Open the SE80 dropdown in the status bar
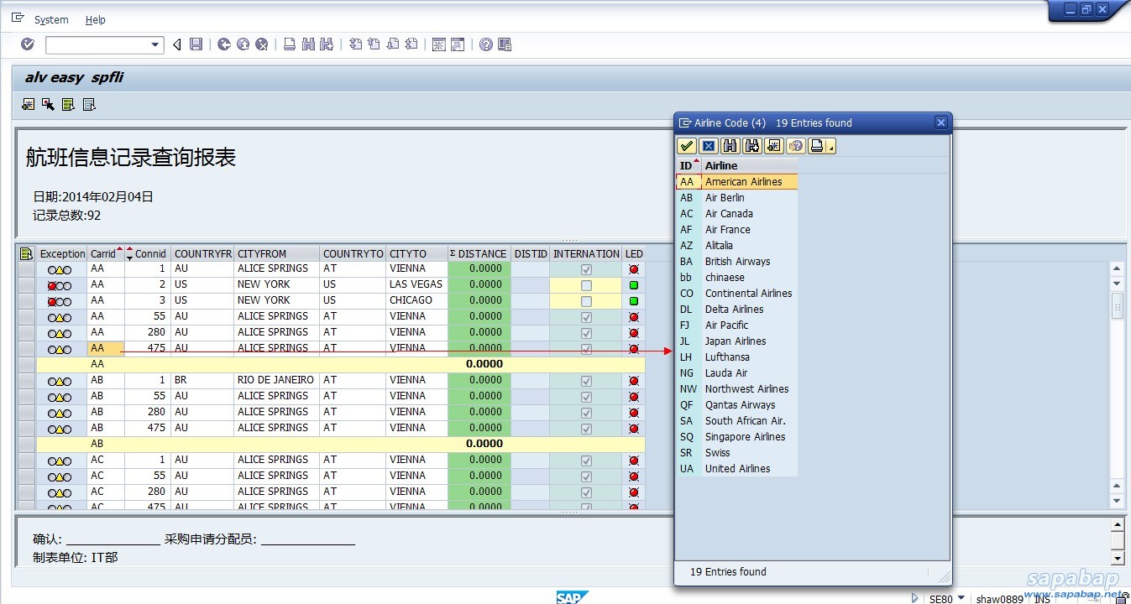 (961, 599)
